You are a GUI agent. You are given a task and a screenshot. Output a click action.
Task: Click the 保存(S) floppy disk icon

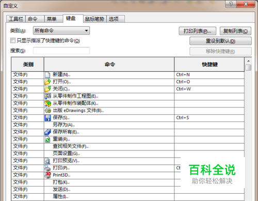click(47, 118)
